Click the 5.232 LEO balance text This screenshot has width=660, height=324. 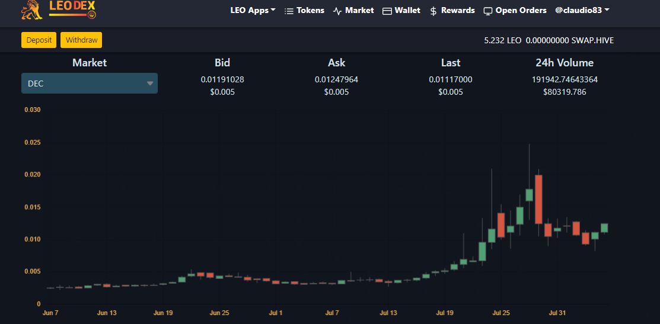pyautogui.click(x=503, y=41)
